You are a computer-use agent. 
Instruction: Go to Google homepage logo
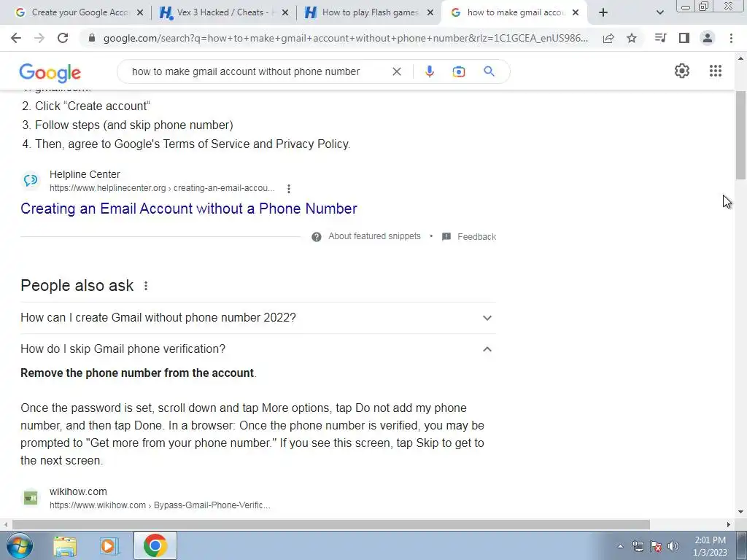point(50,72)
